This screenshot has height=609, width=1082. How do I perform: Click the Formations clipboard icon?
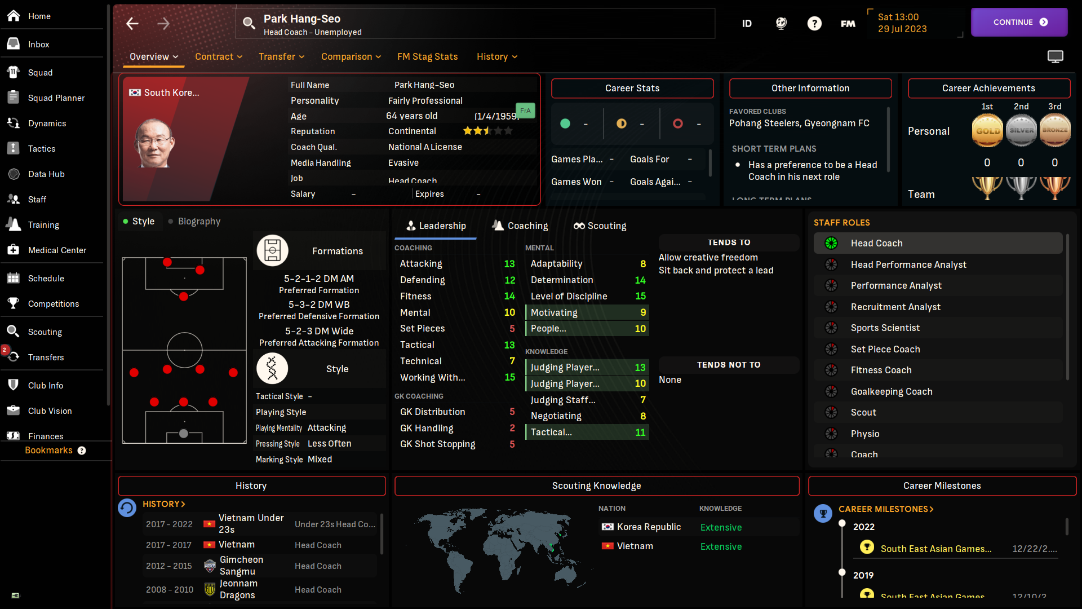[273, 250]
